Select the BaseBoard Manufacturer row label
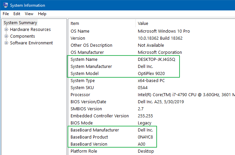235x155 pixels. tap(95, 130)
